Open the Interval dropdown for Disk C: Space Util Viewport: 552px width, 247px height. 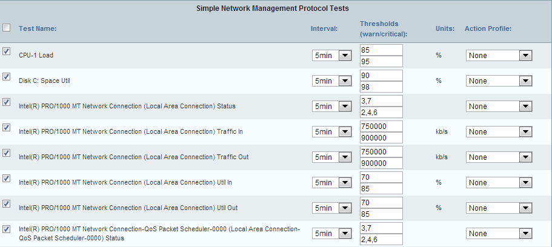pyautogui.click(x=332, y=81)
